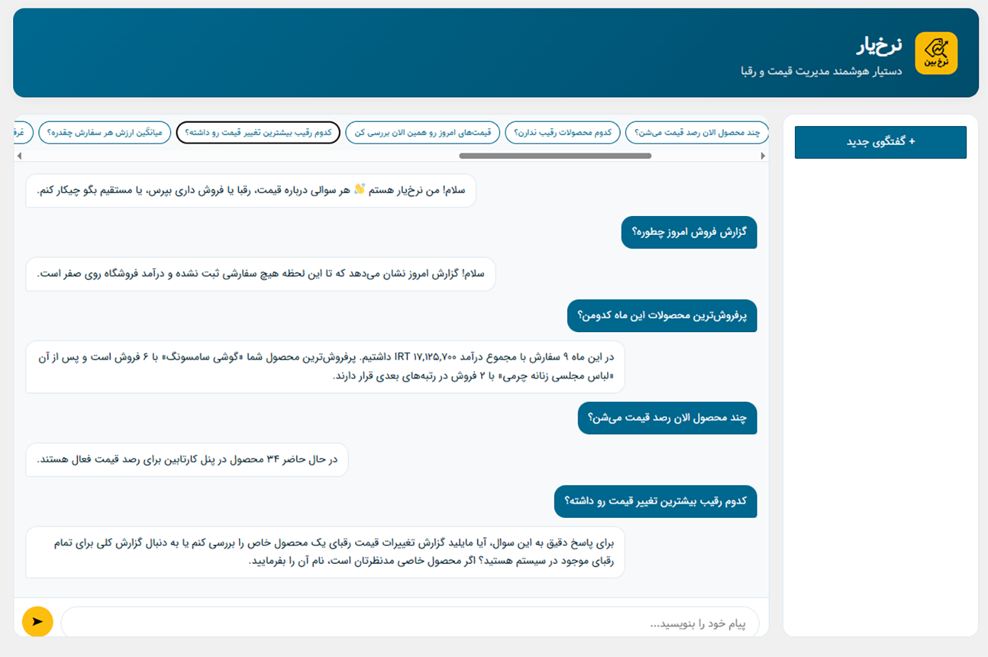Pick chip کدوم رقیب بیشترین تغییر قیمت رو داشته؟
The height and width of the screenshot is (657, 988).
[258, 133]
